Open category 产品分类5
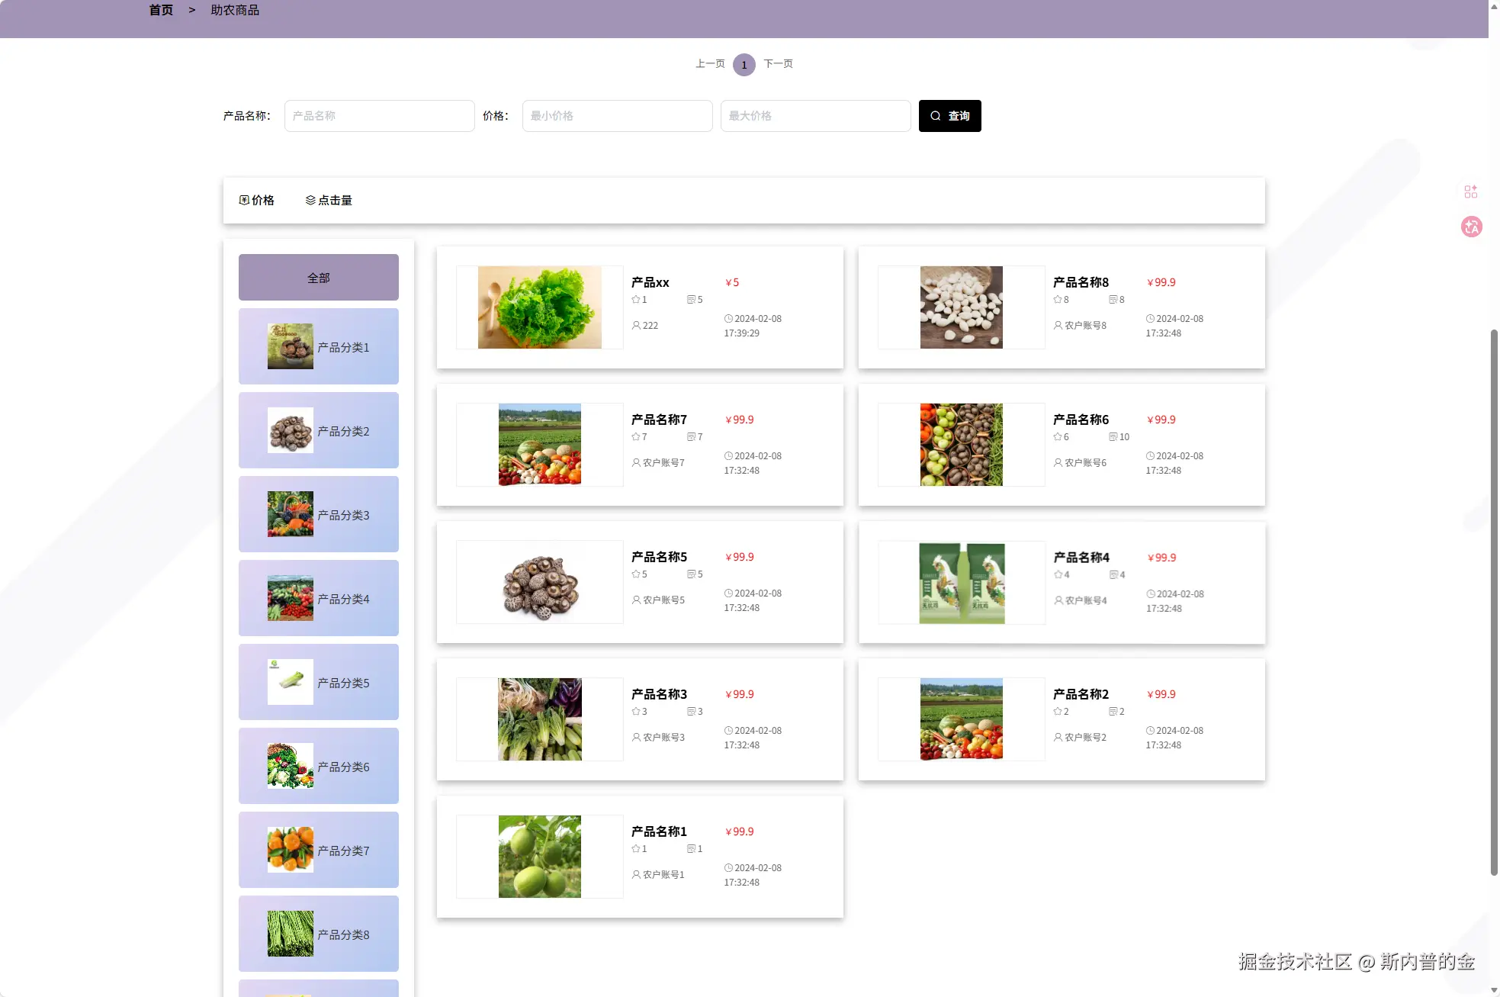The height and width of the screenshot is (997, 1500). [318, 682]
